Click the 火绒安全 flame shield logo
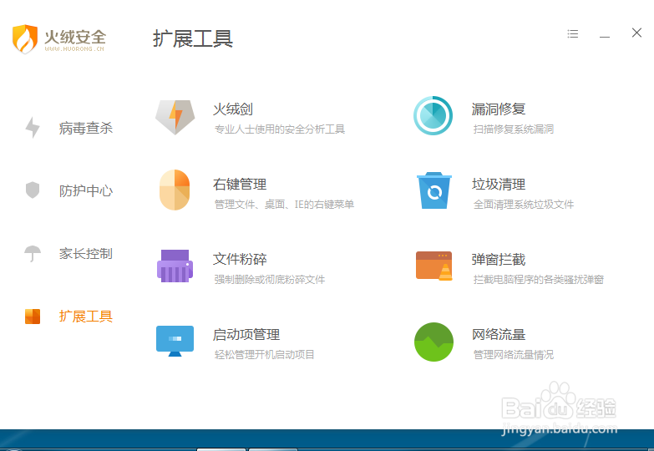 [x=25, y=38]
